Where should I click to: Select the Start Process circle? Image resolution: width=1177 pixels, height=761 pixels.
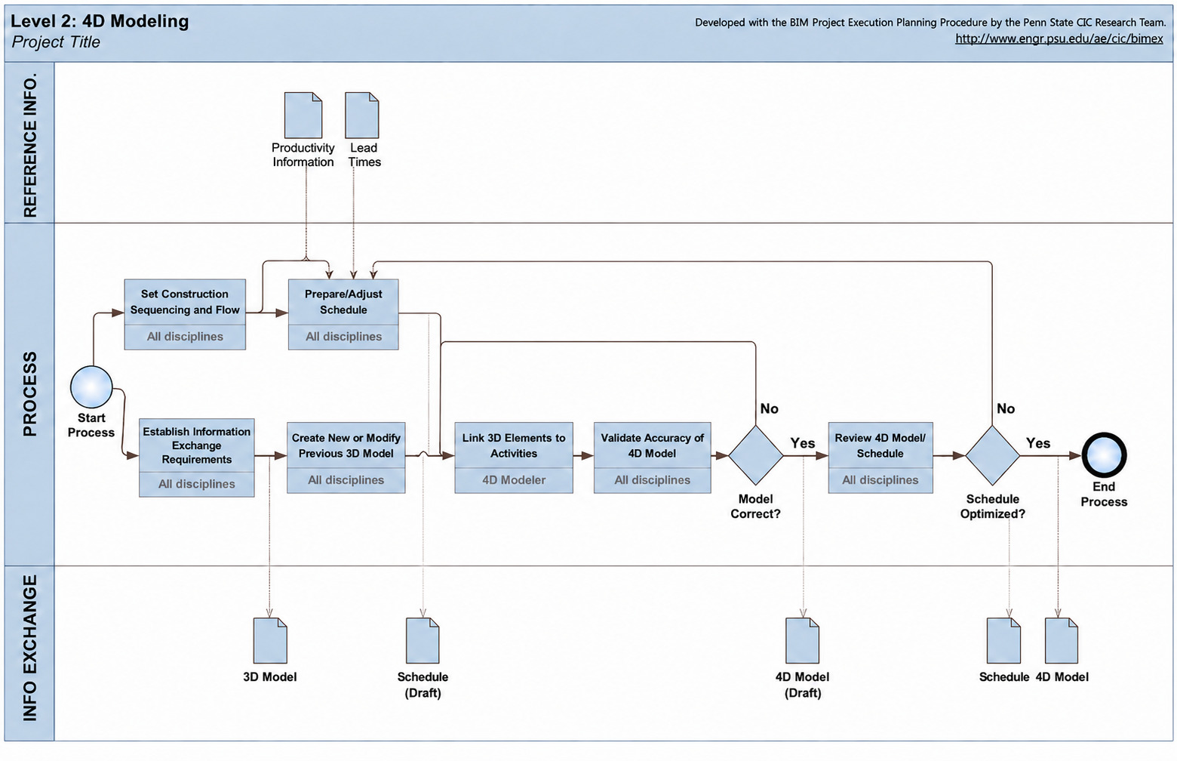coord(91,387)
